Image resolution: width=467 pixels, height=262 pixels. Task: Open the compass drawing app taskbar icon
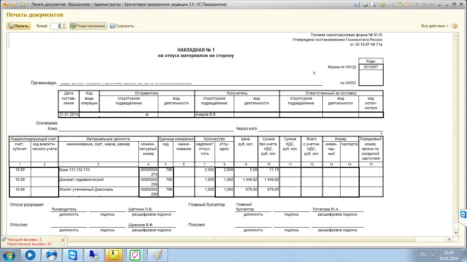tap(114, 255)
